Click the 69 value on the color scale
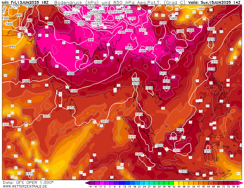 (x=219, y=186)
